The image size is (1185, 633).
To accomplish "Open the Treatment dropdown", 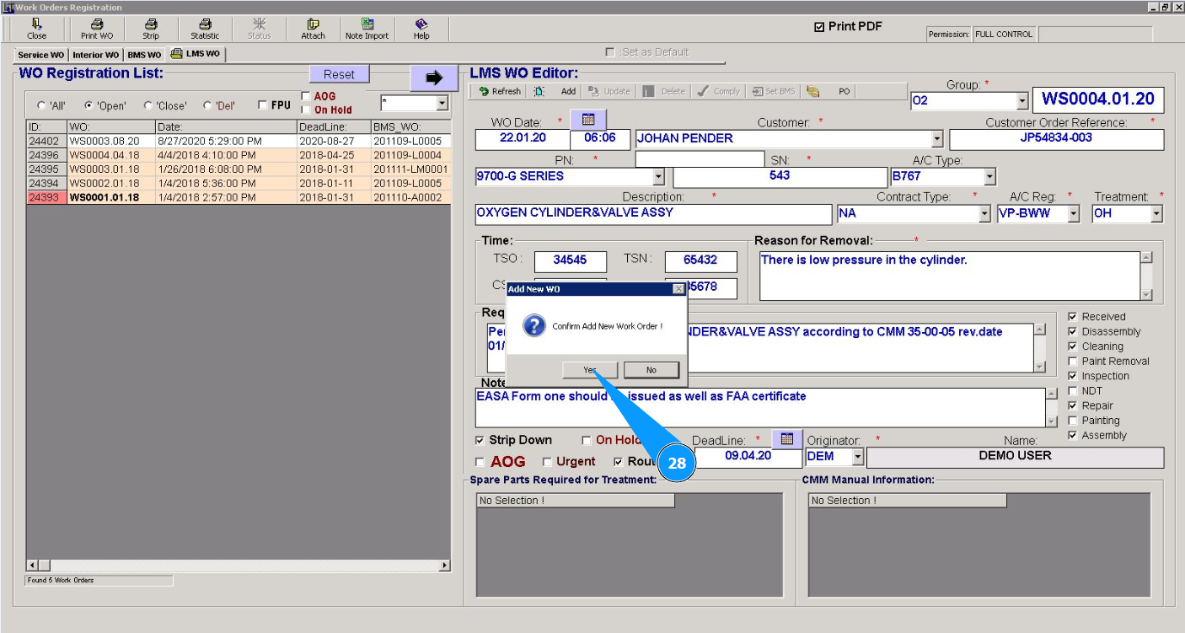I will [x=1156, y=214].
